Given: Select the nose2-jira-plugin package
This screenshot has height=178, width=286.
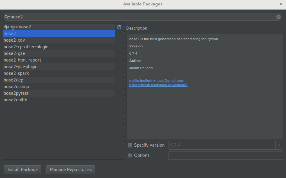Looking at the screenshot, I should [x=21, y=67].
